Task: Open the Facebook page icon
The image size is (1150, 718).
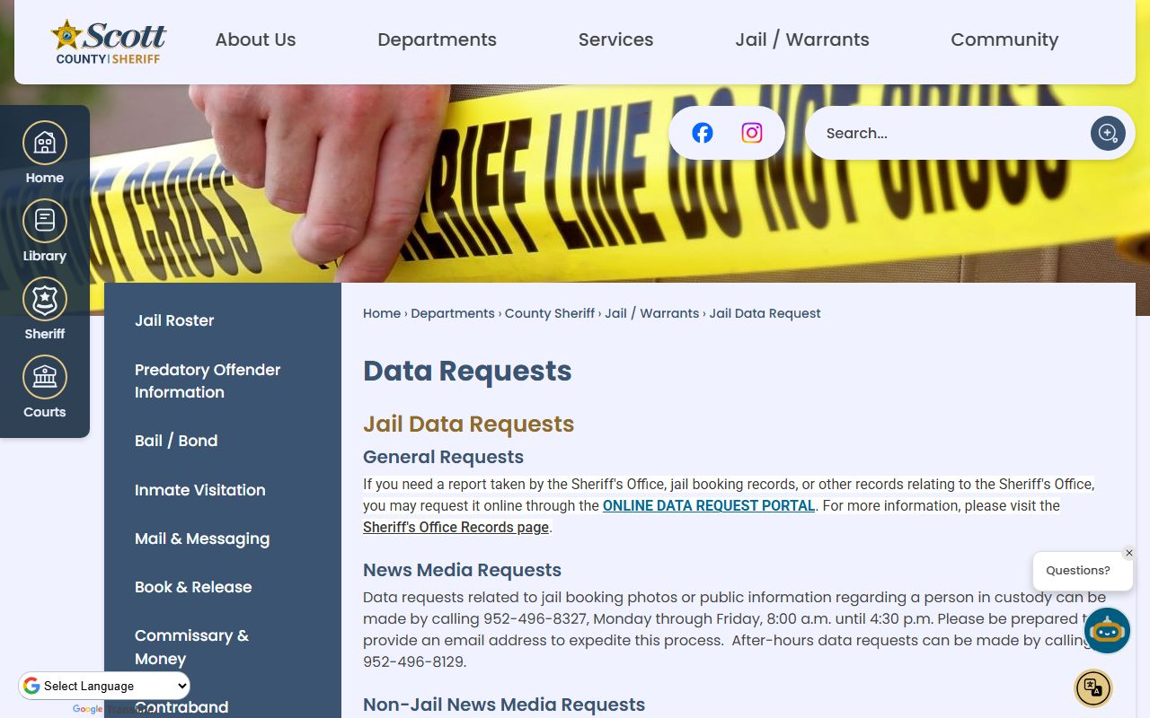Action: pos(703,133)
